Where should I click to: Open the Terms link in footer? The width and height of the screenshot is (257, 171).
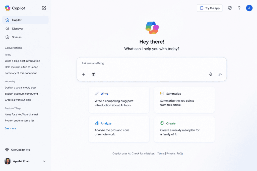pos(161,153)
